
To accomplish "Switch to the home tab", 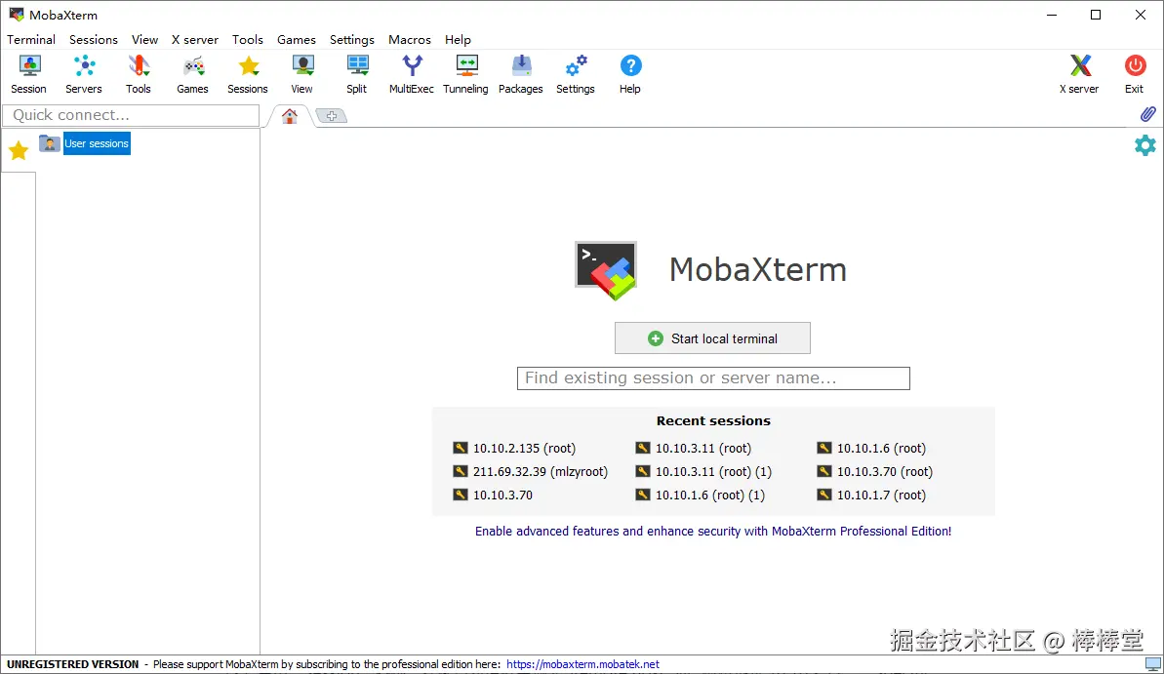I will pyautogui.click(x=290, y=116).
